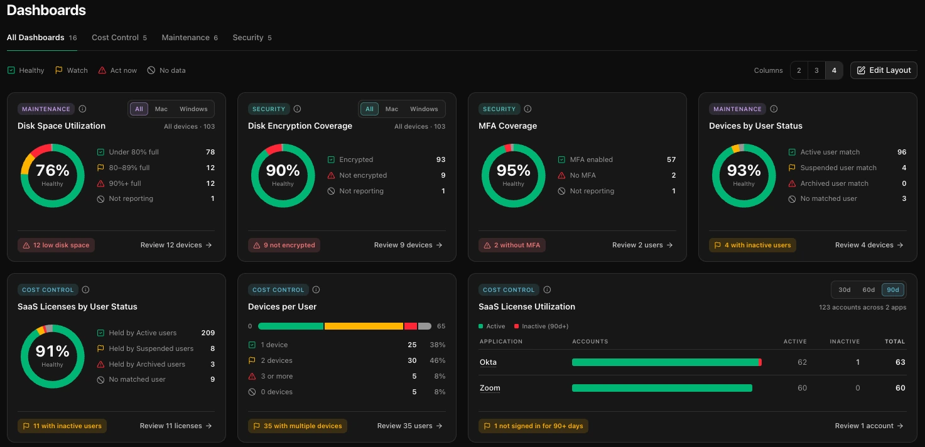Click the 9 not encrypted alert badge
This screenshot has height=447, width=925.
(284, 245)
